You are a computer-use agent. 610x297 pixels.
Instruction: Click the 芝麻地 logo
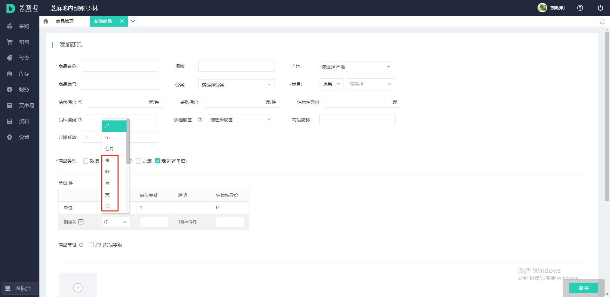coord(22,8)
